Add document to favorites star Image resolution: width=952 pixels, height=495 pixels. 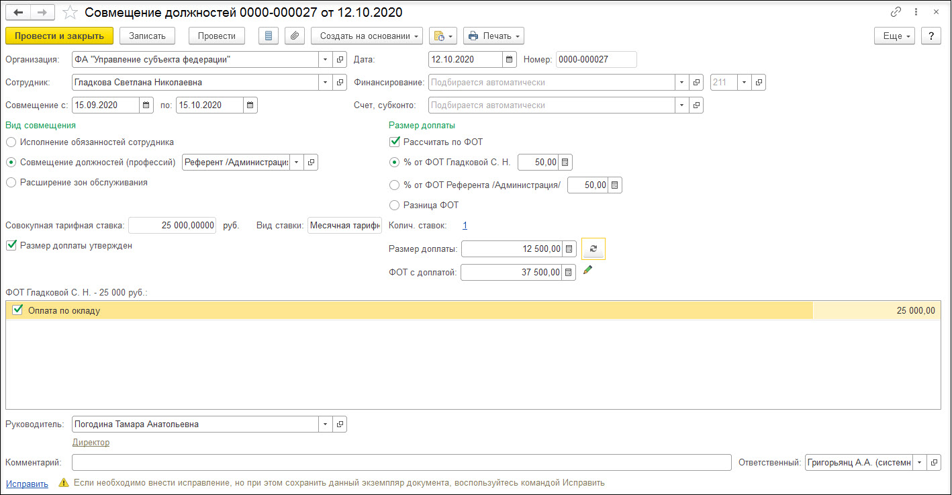tap(70, 13)
